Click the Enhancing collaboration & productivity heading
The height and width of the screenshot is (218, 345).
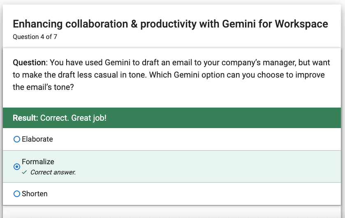170,24
